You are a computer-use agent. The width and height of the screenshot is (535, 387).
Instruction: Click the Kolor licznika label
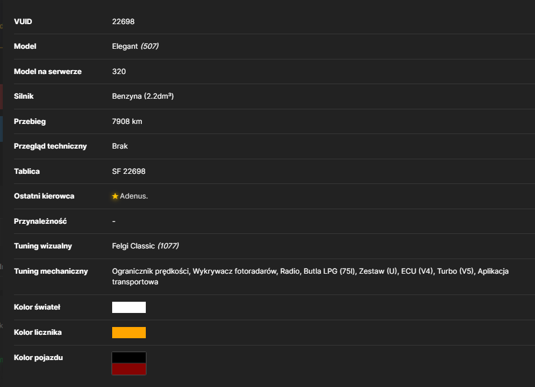(38, 333)
